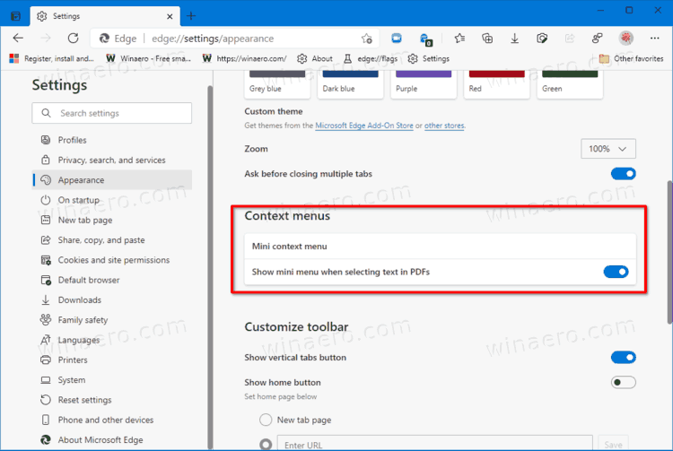Open Other favorites folder
Image resolution: width=673 pixels, height=451 pixels.
[631, 58]
